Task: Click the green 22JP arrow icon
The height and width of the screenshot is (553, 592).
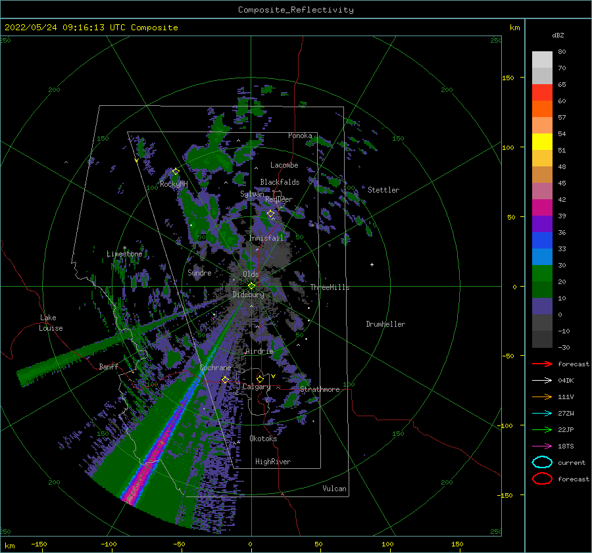Action: pyautogui.click(x=542, y=429)
